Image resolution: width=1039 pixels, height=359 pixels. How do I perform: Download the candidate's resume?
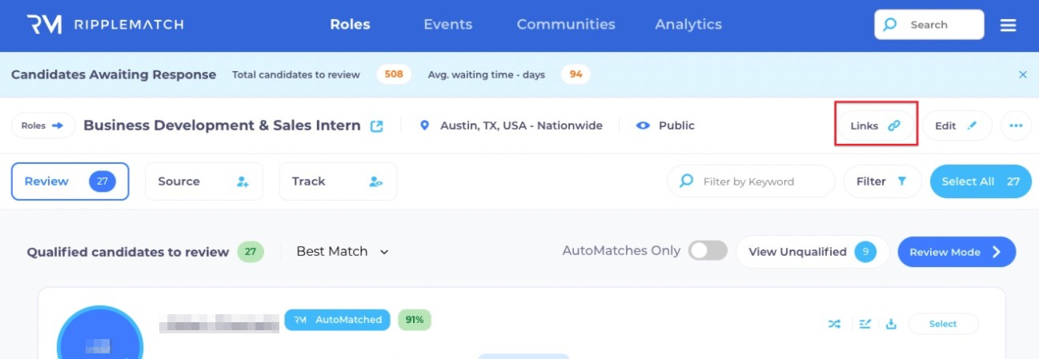(891, 324)
